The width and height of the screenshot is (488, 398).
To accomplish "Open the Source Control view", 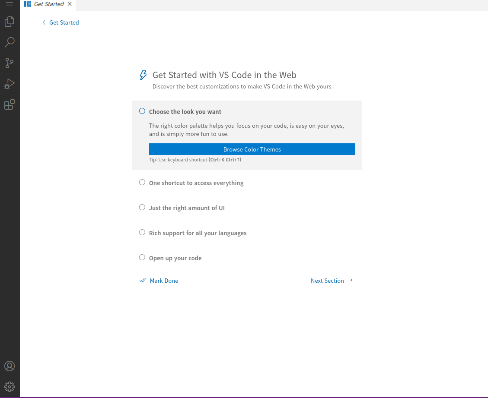I will (10, 63).
